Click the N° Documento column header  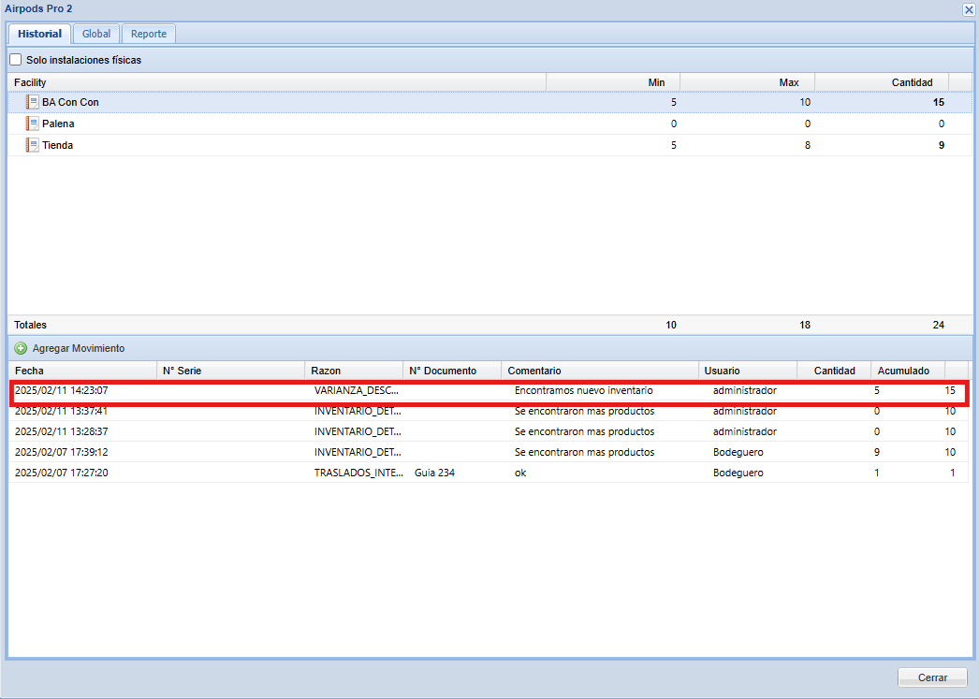[x=452, y=371]
